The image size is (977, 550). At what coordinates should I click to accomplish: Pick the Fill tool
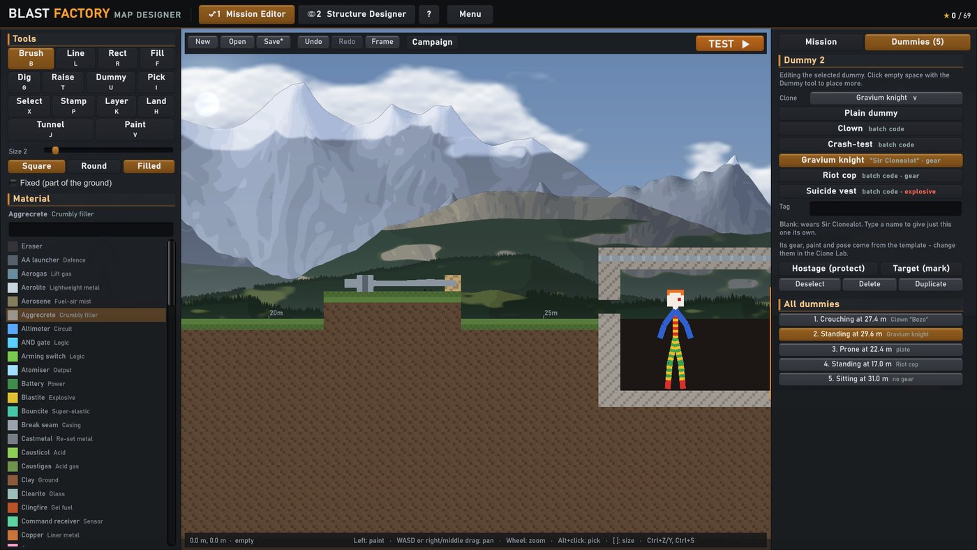coord(157,58)
